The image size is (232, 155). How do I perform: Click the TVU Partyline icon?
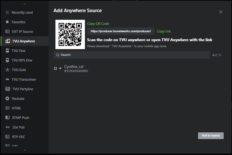click(x=8, y=89)
